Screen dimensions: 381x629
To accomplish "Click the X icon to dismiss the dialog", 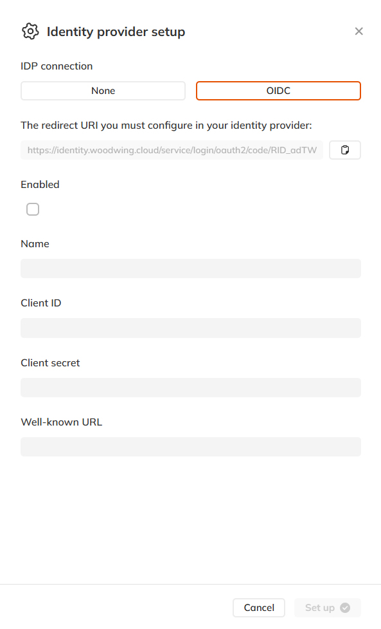I will pos(359,31).
